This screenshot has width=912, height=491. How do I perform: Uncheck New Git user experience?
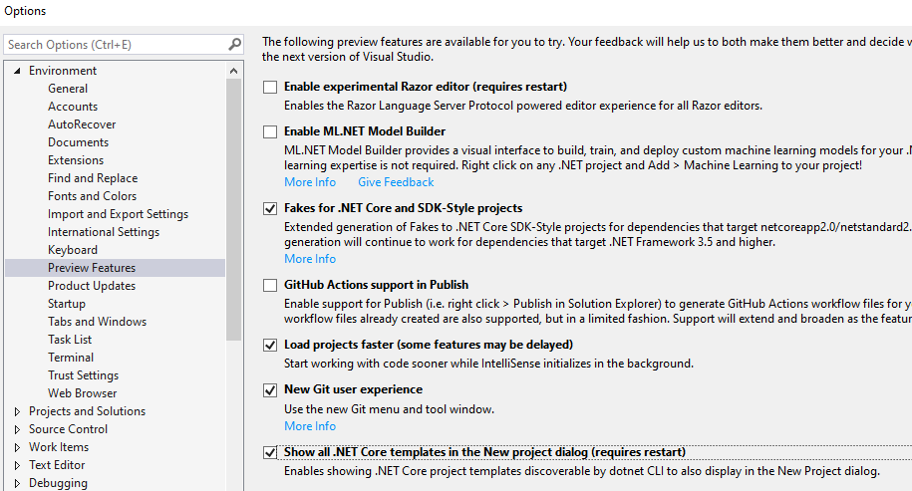270,390
